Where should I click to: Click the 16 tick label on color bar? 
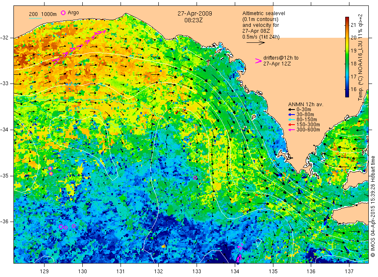[x=353, y=89]
